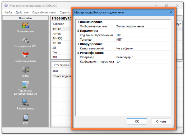Open the Действия menu
Viewport: 185px width, 135px height.
click(x=22, y=12)
